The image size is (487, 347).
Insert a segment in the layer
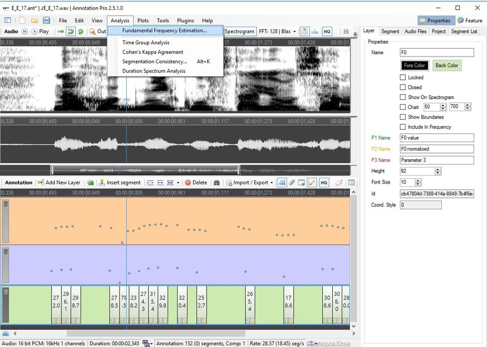coord(119,183)
